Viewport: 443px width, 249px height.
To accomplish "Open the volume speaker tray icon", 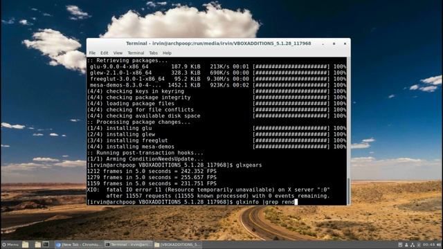I will click(x=439, y=244).
